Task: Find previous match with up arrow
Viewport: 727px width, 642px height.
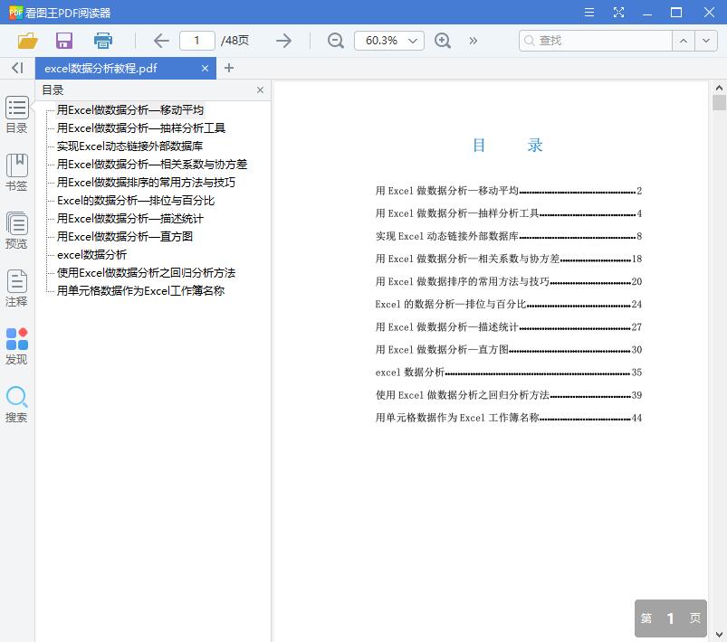Action: click(x=684, y=41)
